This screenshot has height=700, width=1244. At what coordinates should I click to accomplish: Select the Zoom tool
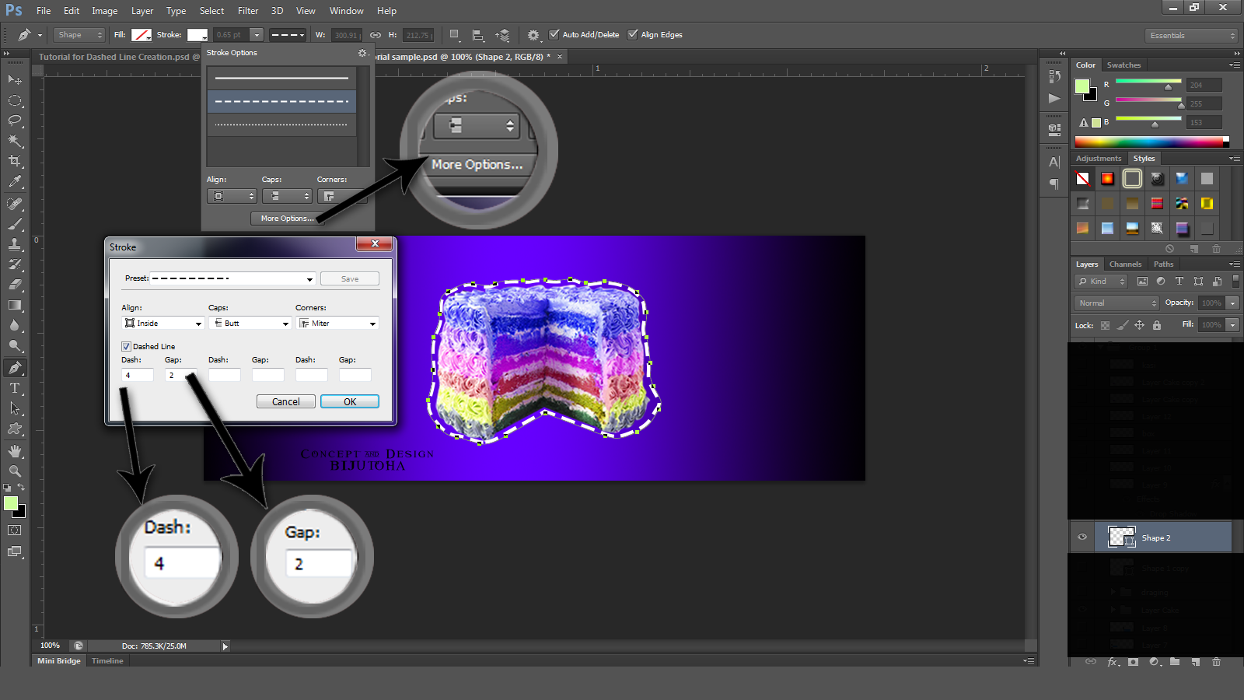(14, 471)
